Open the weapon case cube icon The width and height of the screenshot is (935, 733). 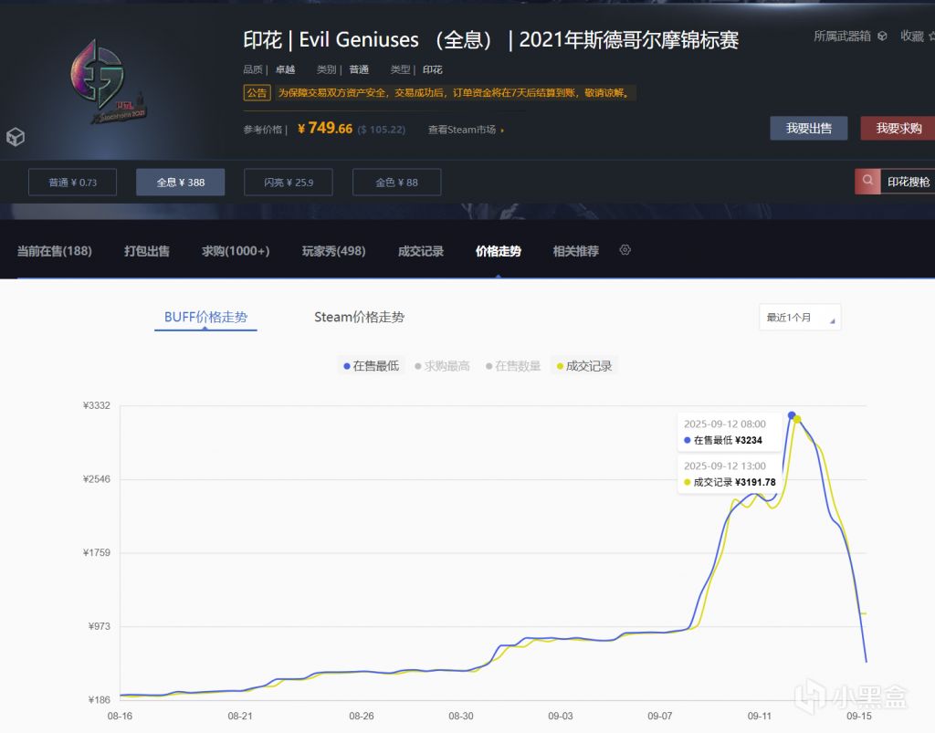click(x=881, y=36)
